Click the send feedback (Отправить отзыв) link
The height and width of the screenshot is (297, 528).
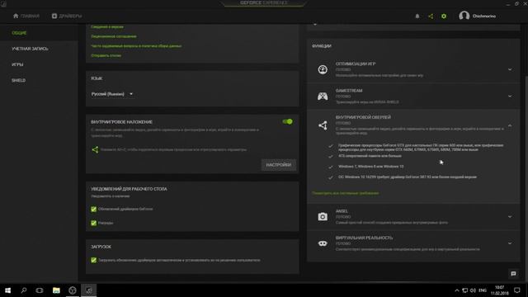106,55
